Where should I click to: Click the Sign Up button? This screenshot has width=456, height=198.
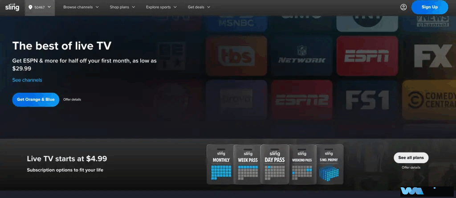click(x=430, y=7)
